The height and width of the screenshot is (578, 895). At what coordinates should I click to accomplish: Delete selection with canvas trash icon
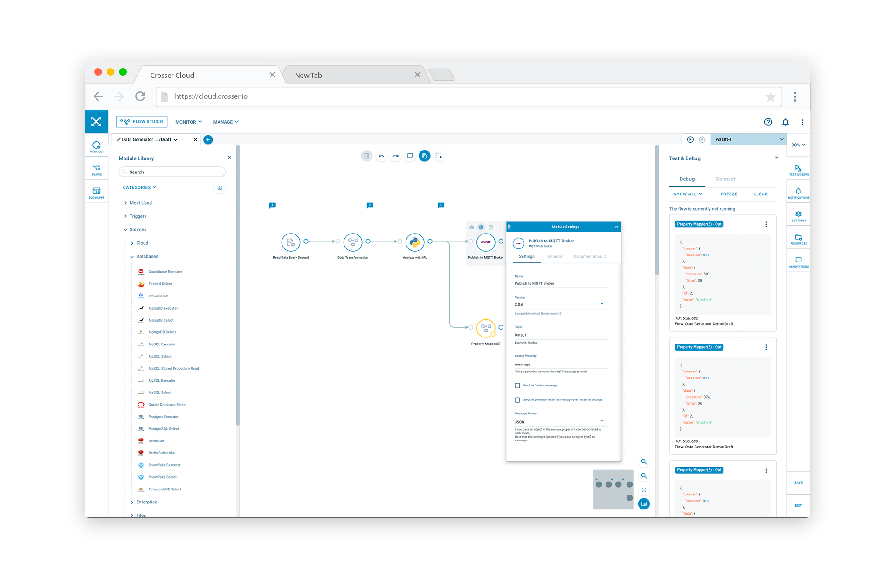[367, 156]
